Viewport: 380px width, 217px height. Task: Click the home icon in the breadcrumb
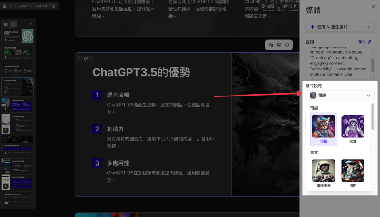(5, 6)
